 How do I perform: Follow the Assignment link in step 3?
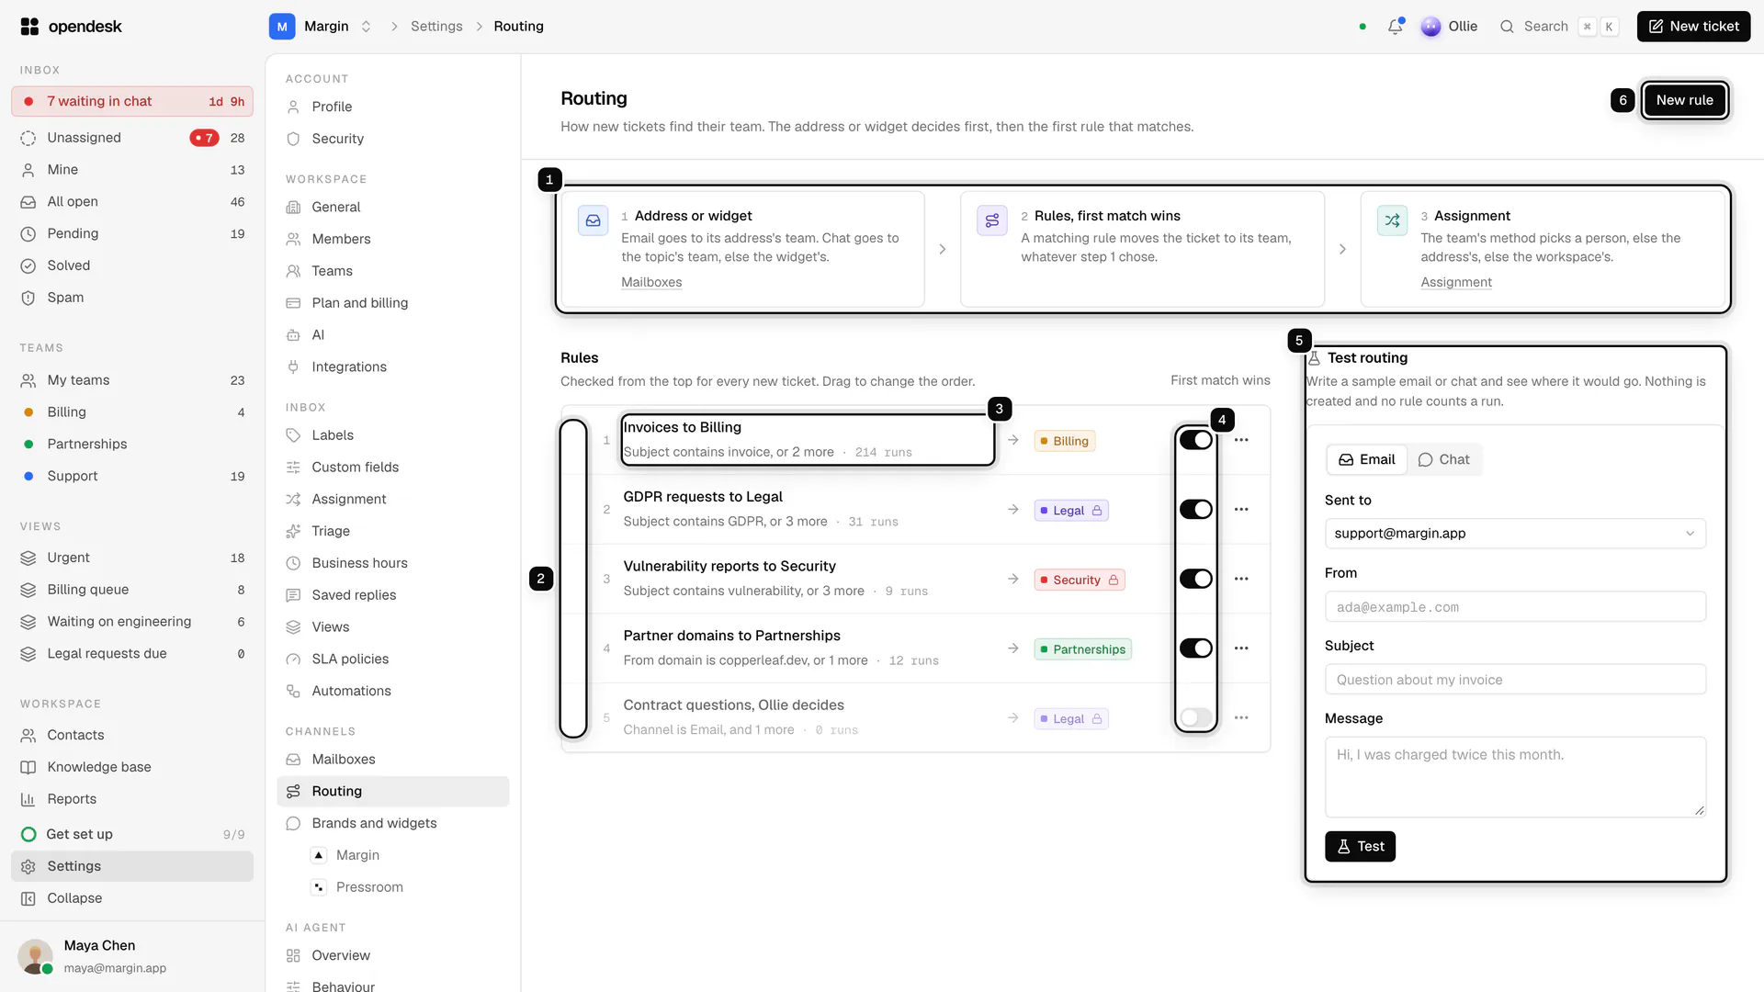click(1456, 282)
